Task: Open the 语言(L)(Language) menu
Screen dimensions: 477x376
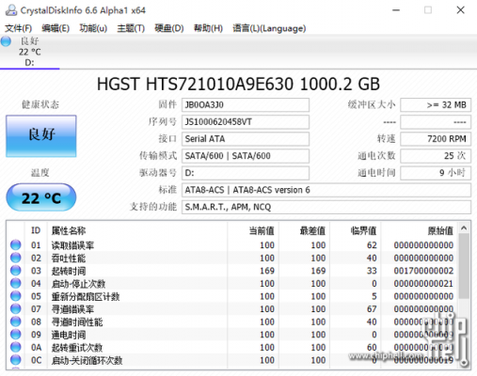Action: click(x=269, y=28)
